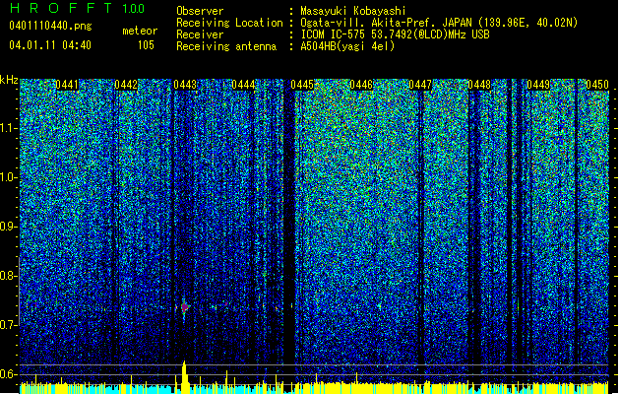Click the Receiver label
The height and width of the screenshot is (394, 619).
click(x=200, y=34)
